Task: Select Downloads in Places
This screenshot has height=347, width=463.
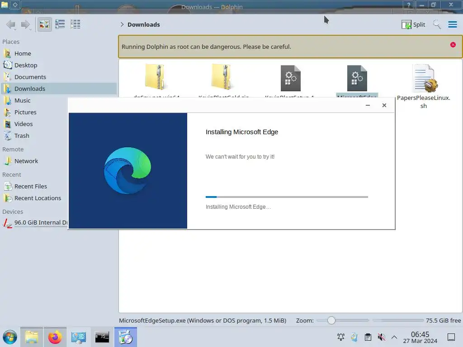Action: (58, 89)
